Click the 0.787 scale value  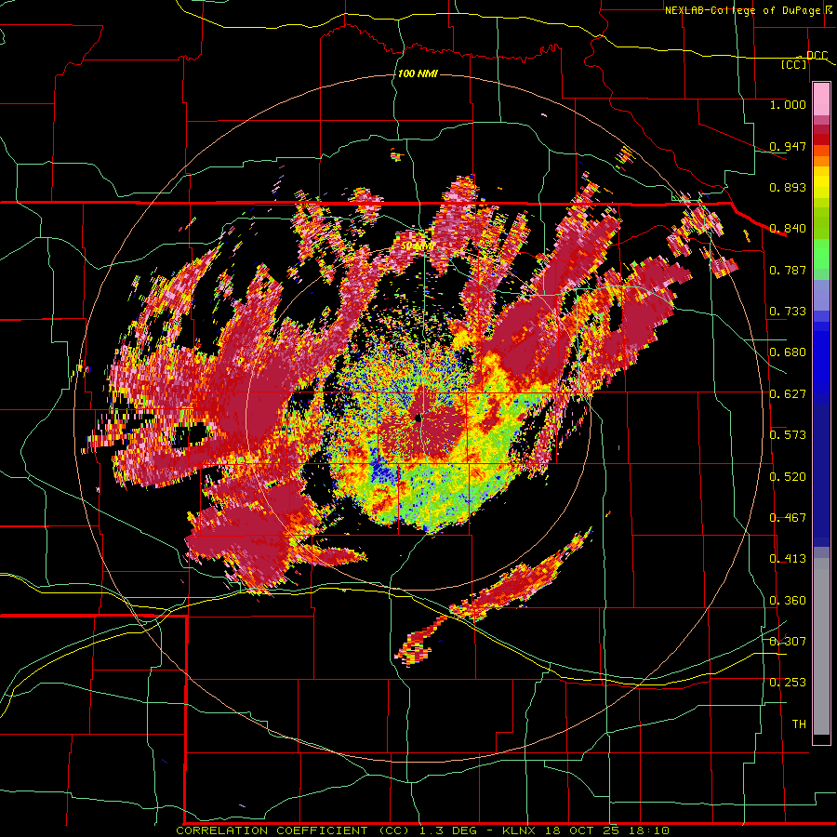pos(788,270)
